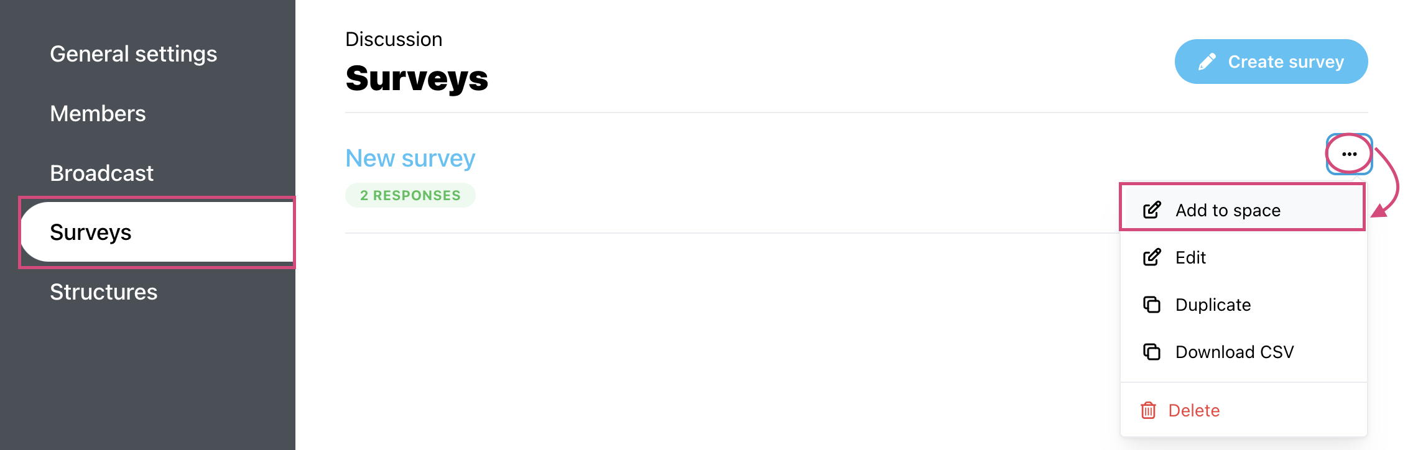Screen dimensions: 1418x450
Task: Click the Download CSV icon
Action: (x=1152, y=352)
